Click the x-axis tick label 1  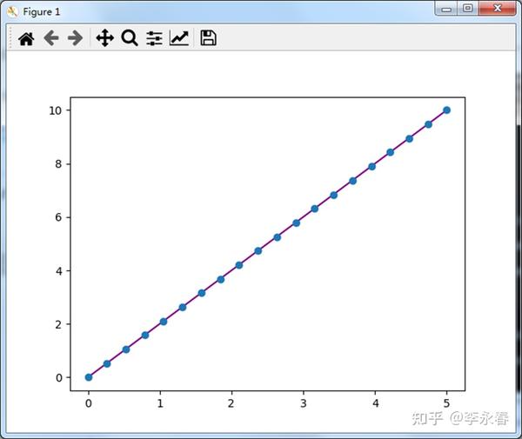160,403
